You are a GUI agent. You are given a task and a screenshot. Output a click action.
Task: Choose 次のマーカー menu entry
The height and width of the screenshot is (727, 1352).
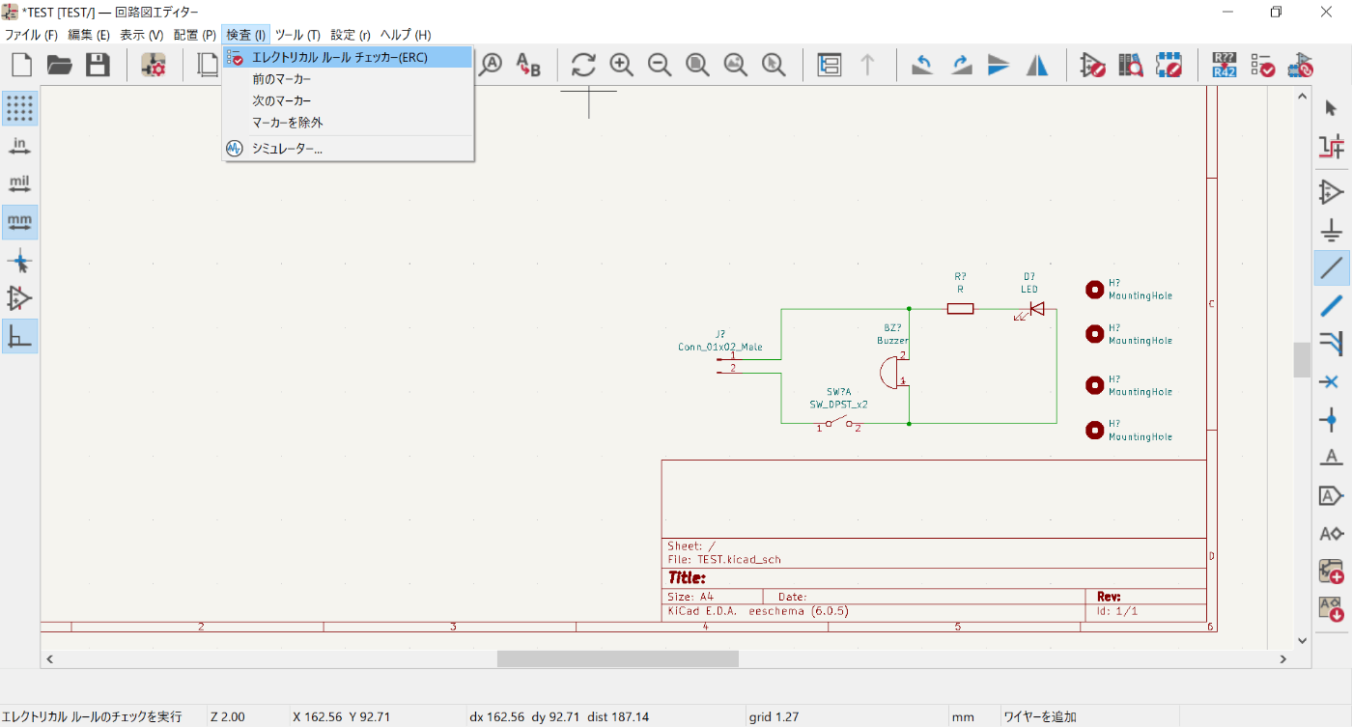pos(348,100)
